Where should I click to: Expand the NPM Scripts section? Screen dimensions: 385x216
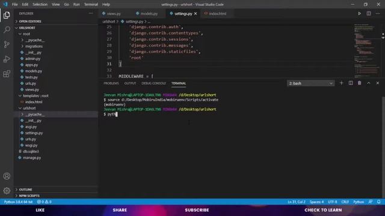(29, 196)
